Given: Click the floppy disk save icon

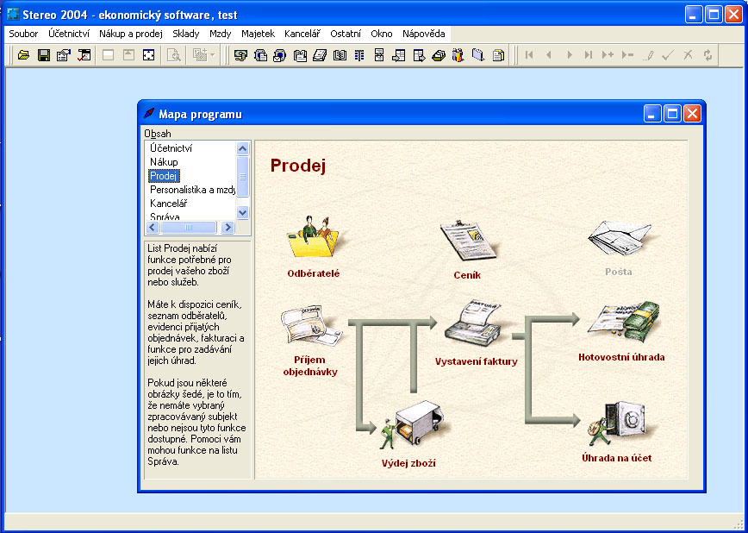Looking at the screenshot, I should click(44, 55).
